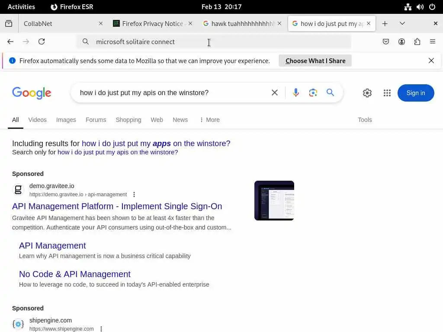This screenshot has width=443, height=332.
Task: Start Google voice search microphone
Action: coord(296,93)
